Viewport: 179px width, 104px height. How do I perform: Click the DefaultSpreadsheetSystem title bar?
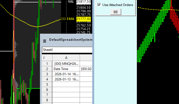click(x=66, y=40)
